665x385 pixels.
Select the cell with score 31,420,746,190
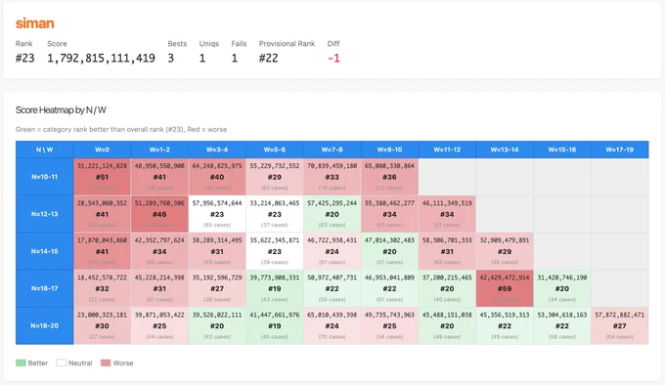[562, 288]
